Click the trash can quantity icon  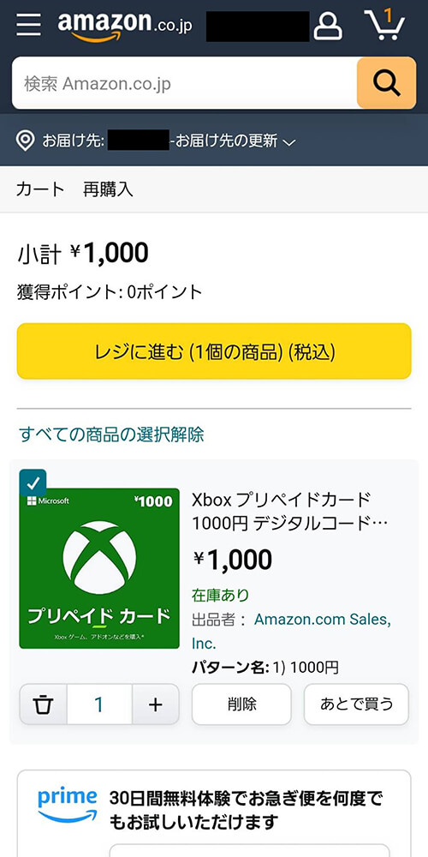(x=43, y=704)
